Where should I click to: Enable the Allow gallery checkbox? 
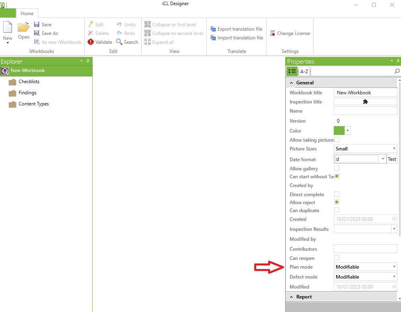337,168
